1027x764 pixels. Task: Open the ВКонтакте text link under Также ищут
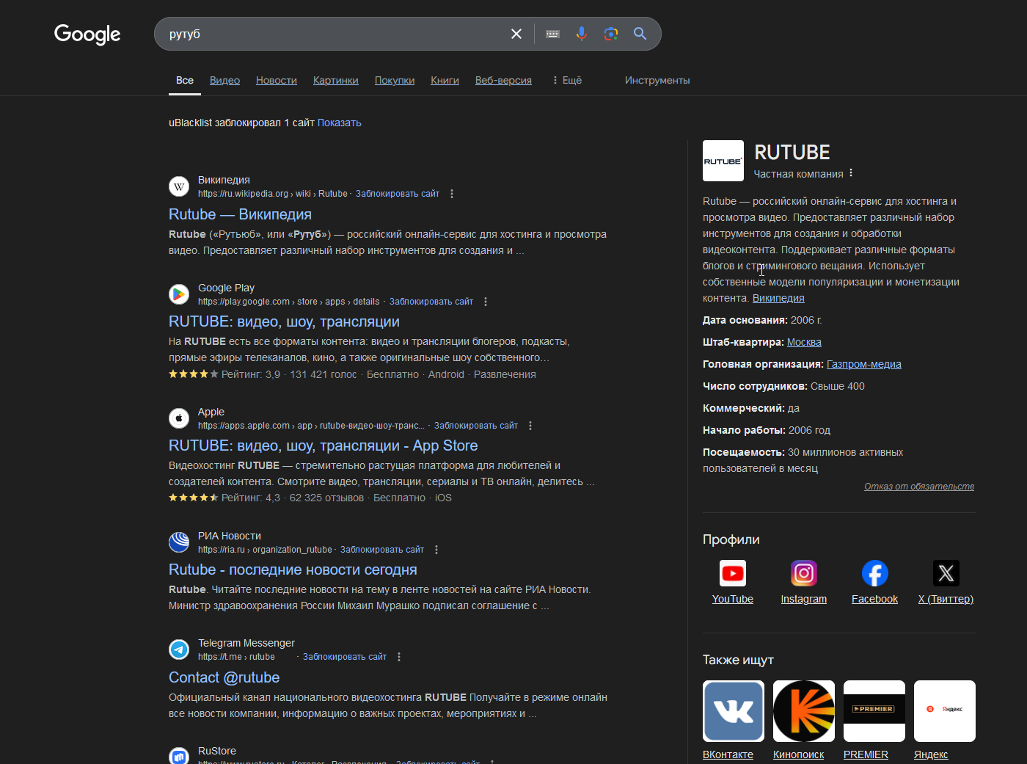(x=728, y=754)
